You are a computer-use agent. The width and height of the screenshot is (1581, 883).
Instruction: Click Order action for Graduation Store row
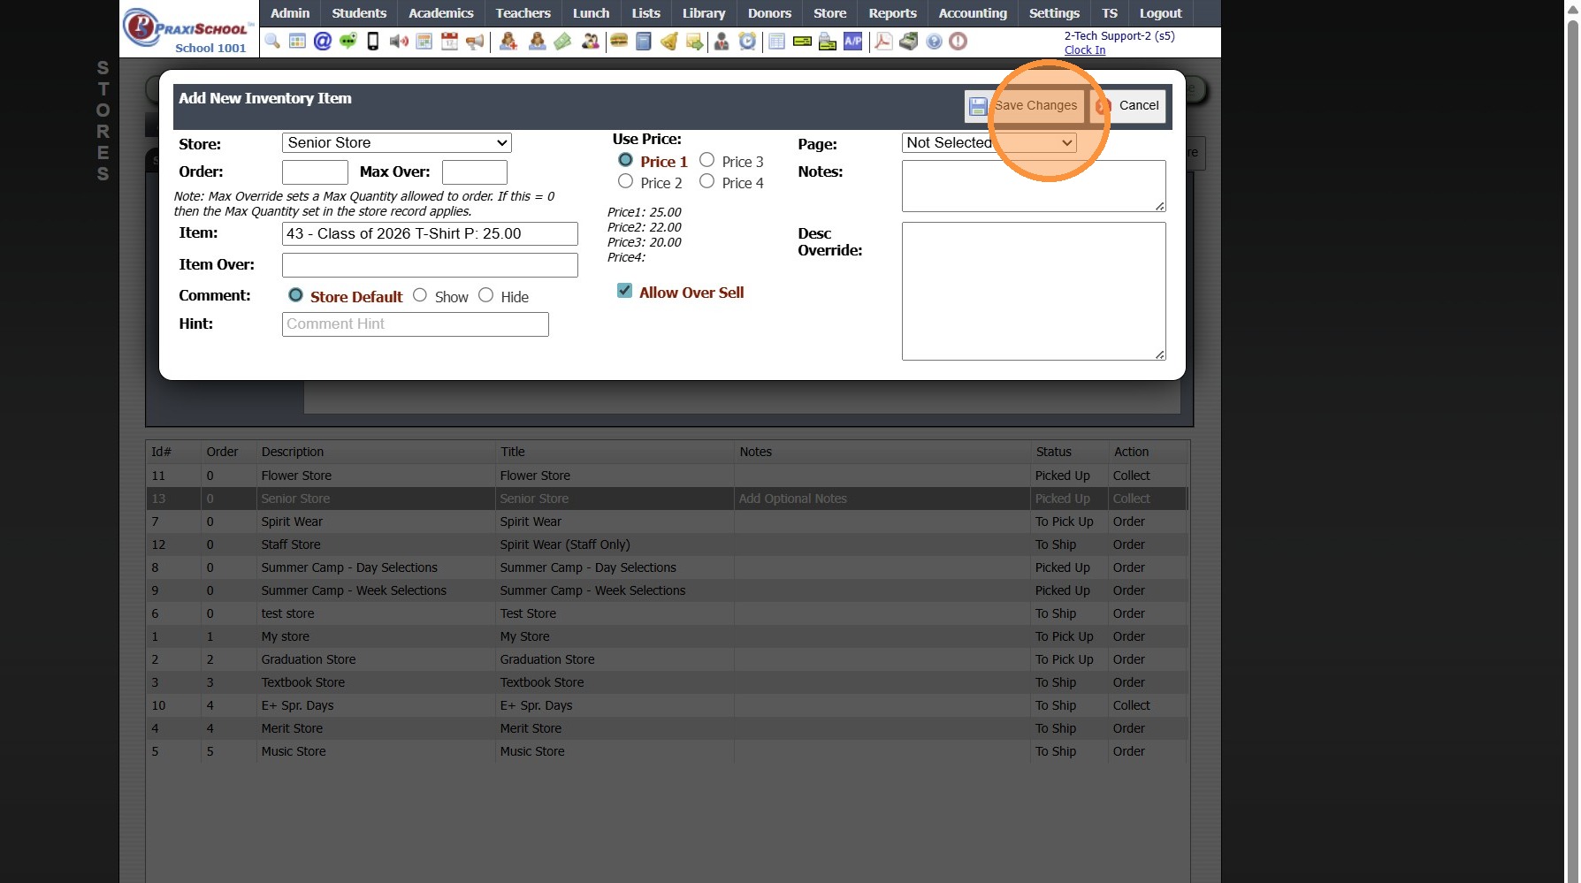[x=1129, y=659]
